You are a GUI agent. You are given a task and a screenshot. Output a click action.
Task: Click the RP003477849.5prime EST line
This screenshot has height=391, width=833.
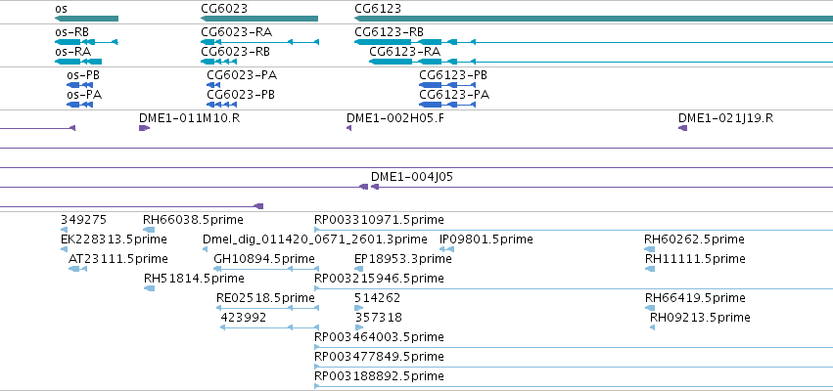pos(574,367)
